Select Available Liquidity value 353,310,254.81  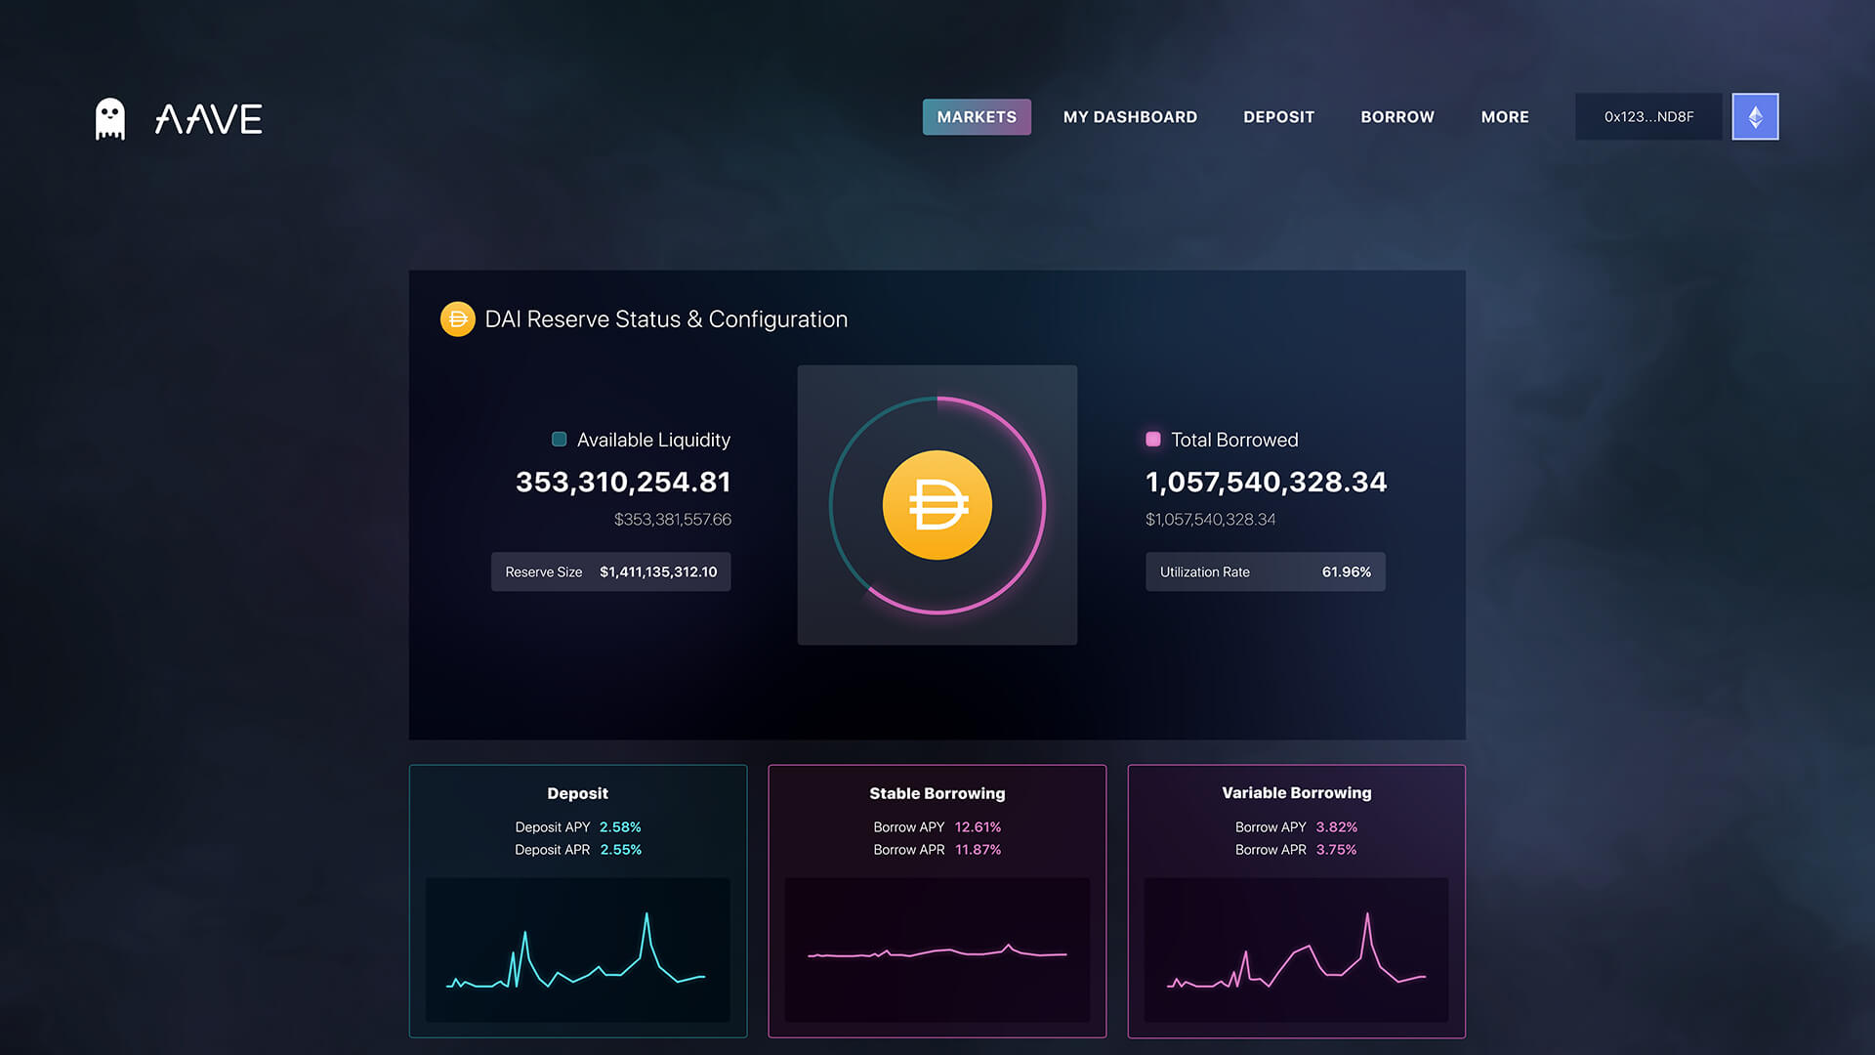623,482
